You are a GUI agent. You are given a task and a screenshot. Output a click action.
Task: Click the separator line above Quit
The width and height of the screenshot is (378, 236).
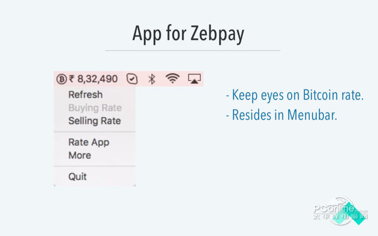click(94, 166)
